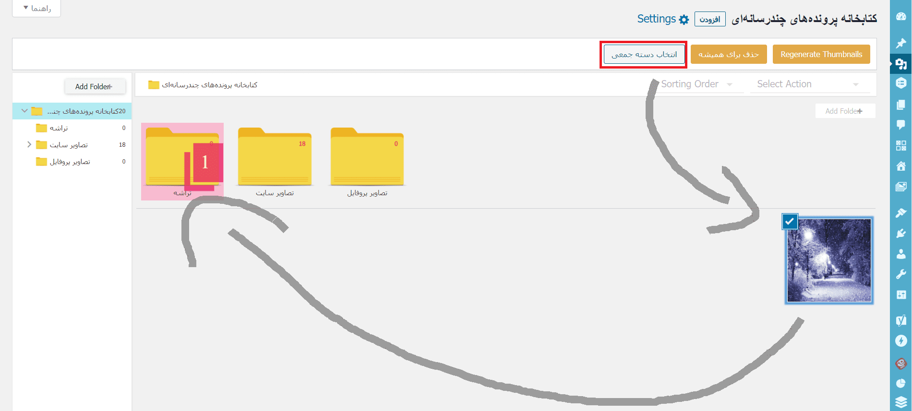
Task: Uncheck the snowy night image checkbox
Action: [x=790, y=222]
